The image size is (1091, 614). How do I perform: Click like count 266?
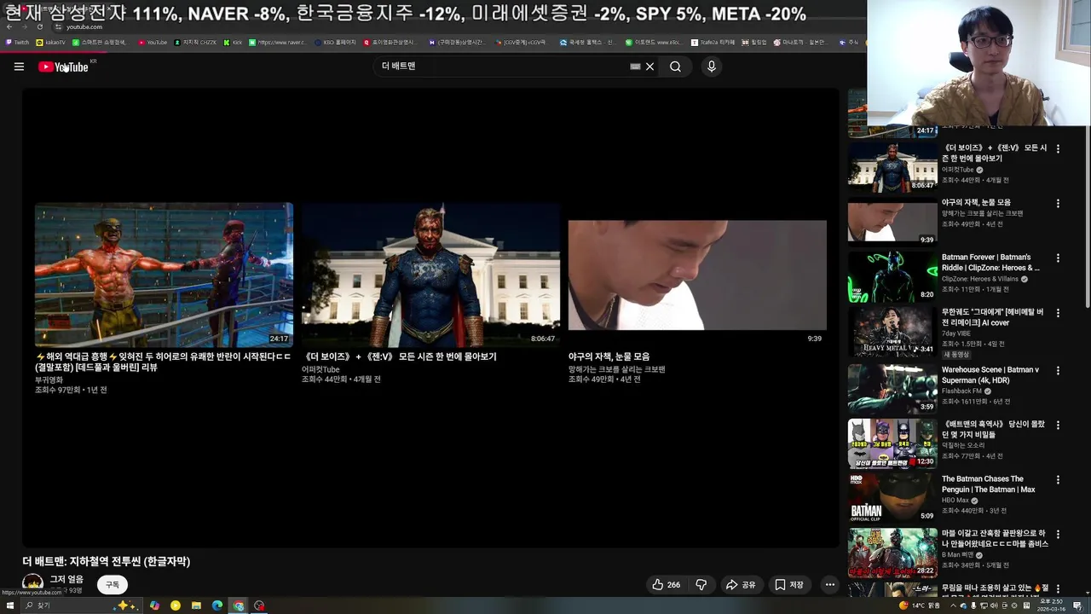tap(673, 585)
